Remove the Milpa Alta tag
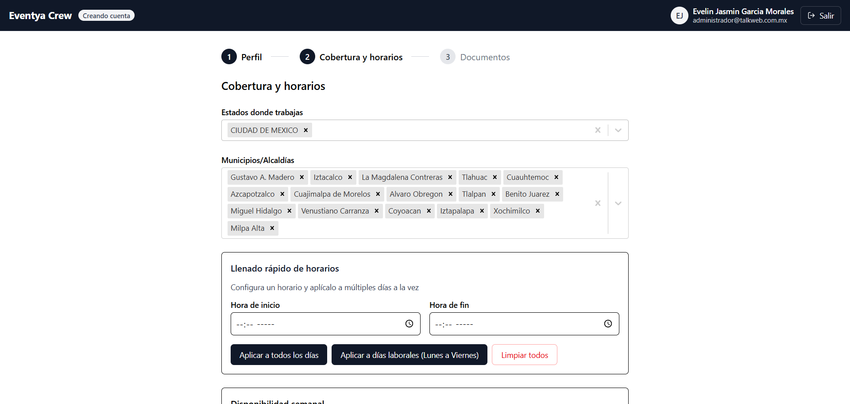 tap(271, 228)
